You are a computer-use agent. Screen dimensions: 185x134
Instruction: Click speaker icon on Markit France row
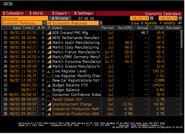tap(39, 52)
